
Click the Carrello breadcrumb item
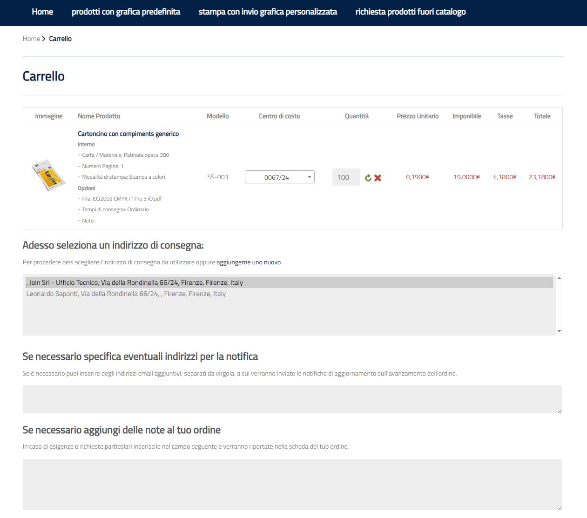coord(60,39)
